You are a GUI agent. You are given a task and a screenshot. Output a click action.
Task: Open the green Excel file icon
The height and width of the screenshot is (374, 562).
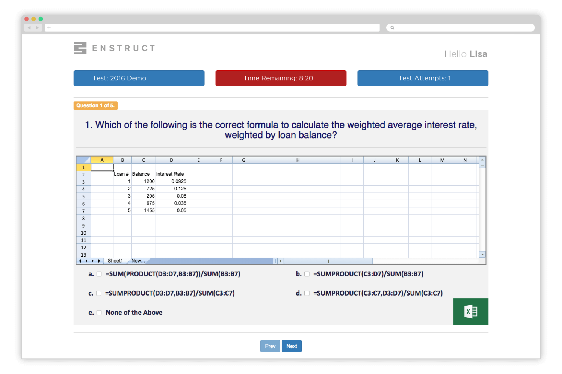(x=471, y=311)
